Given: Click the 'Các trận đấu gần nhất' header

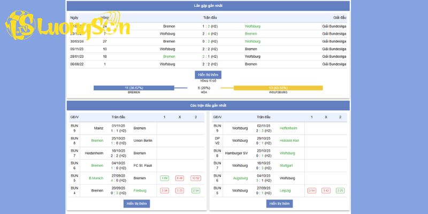Looking at the screenshot, I should [x=208, y=105].
